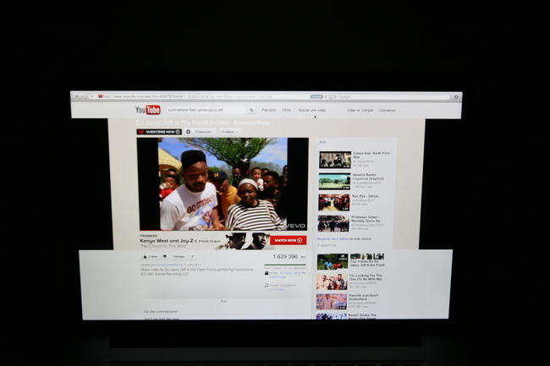The width and height of the screenshot is (550, 366).
Task: Open Parents Just Don't Understand thumbnail
Action: tap(332, 302)
